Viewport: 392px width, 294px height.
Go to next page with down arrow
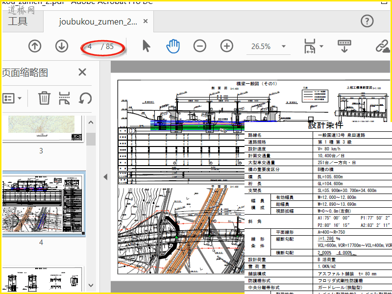[62, 46]
